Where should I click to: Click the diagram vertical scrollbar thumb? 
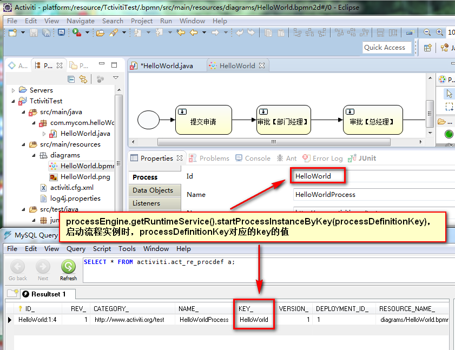430,114
